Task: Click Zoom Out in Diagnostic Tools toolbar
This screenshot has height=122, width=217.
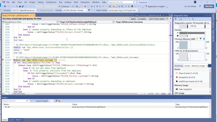Action: (x=189, y=19)
